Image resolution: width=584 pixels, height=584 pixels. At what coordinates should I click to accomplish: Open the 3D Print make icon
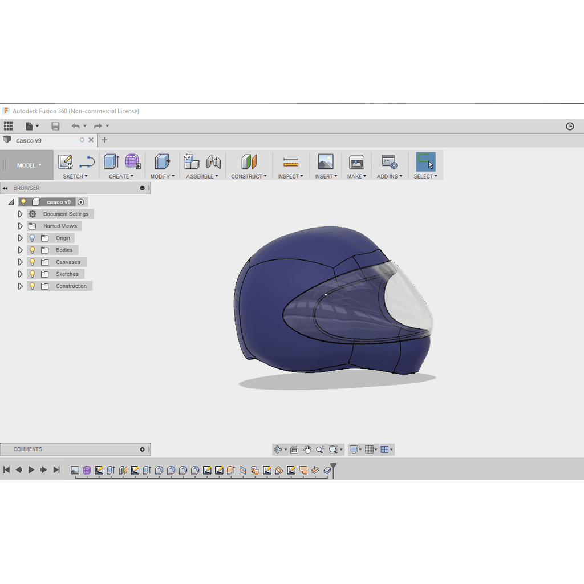[x=356, y=162]
